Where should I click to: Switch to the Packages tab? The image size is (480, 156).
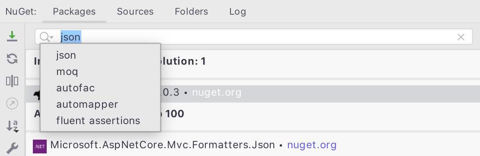pyautogui.click(x=74, y=12)
